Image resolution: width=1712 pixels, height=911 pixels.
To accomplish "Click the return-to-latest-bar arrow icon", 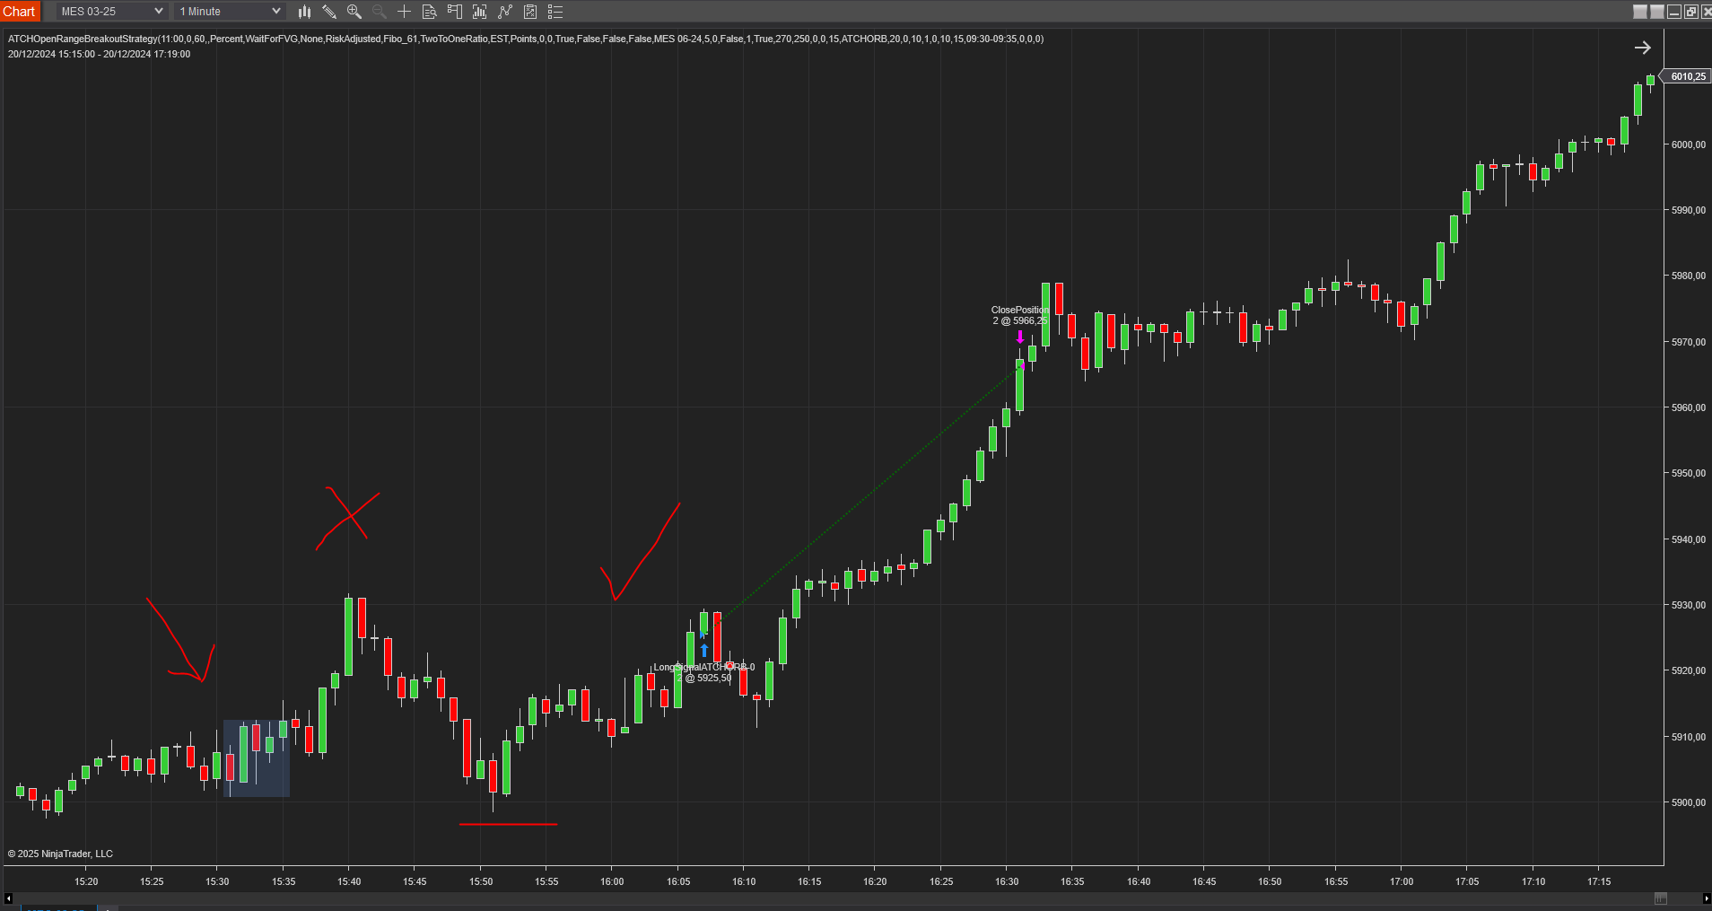I will point(1643,48).
